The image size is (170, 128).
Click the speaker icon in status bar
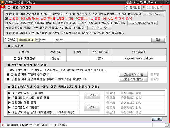tap(3, 125)
